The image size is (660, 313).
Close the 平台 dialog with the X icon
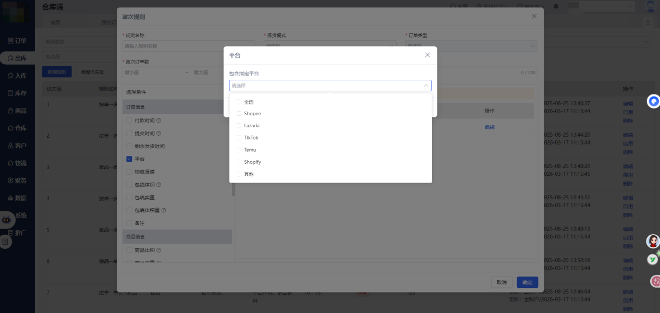427,55
